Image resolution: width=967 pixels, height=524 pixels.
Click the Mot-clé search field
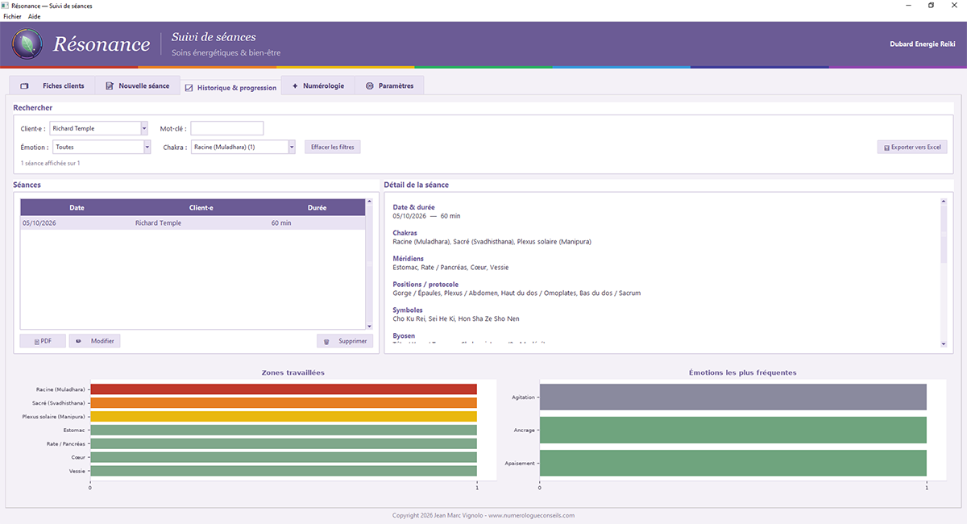[227, 128]
